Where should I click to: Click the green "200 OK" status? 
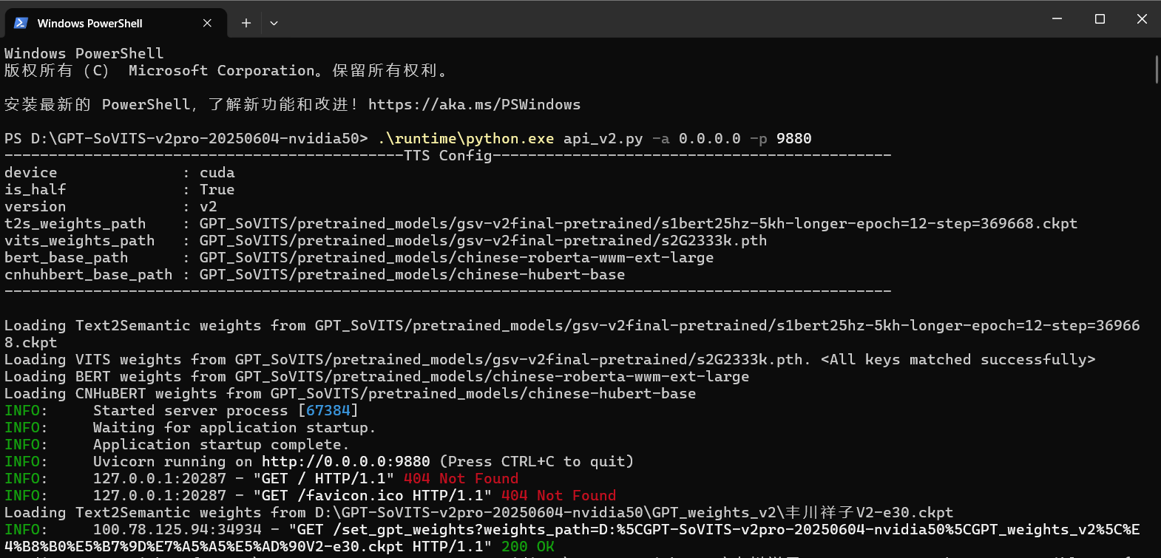(x=528, y=546)
